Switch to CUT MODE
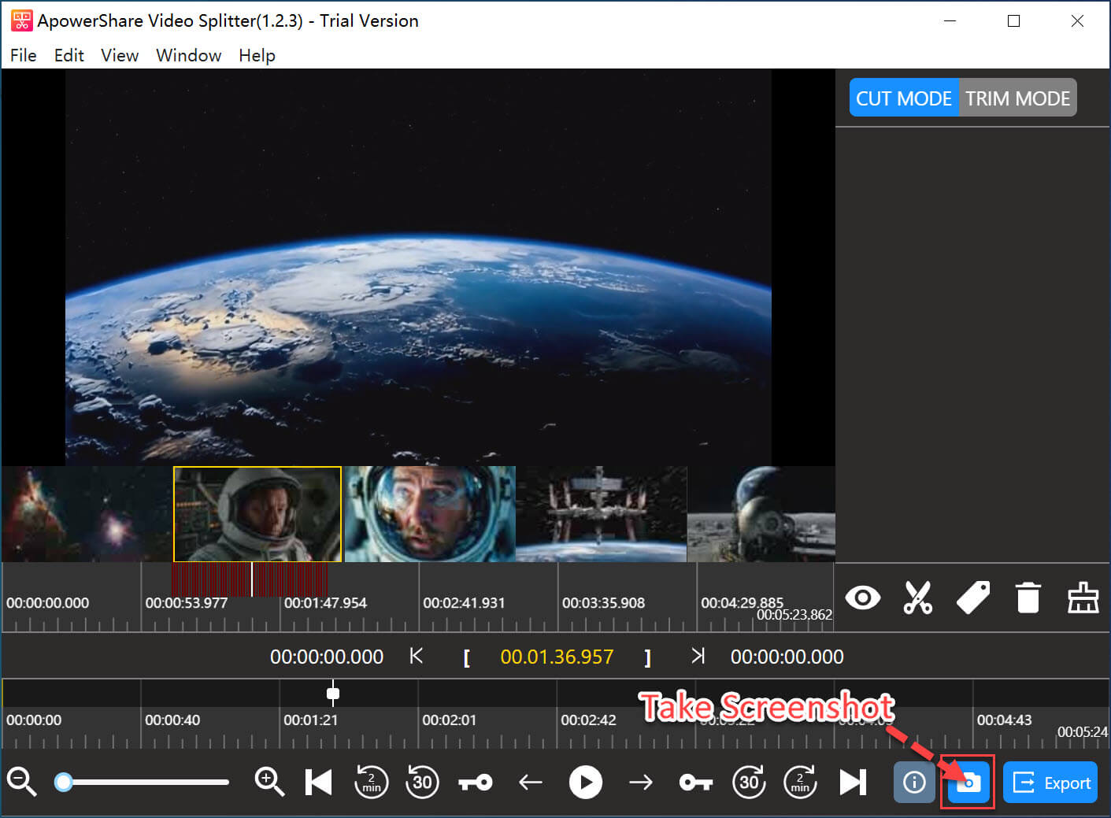Image resolution: width=1111 pixels, height=818 pixels. (x=904, y=98)
